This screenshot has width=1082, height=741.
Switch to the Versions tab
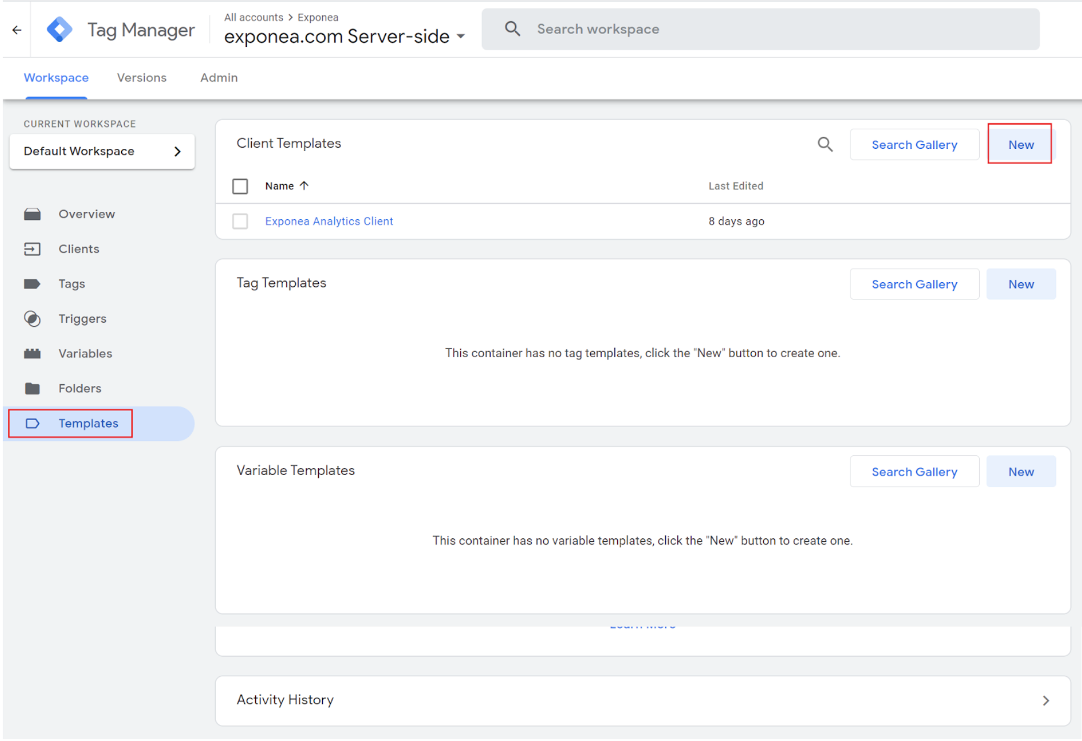click(141, 78)
